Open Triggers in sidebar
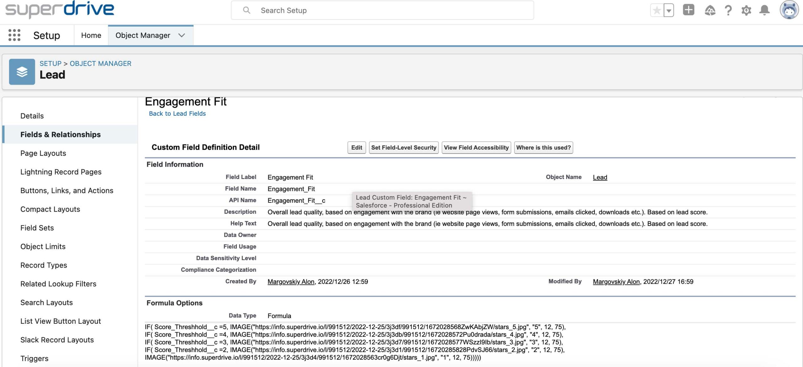The width and height of the screenshot is (803, 367). coord(35,359)
